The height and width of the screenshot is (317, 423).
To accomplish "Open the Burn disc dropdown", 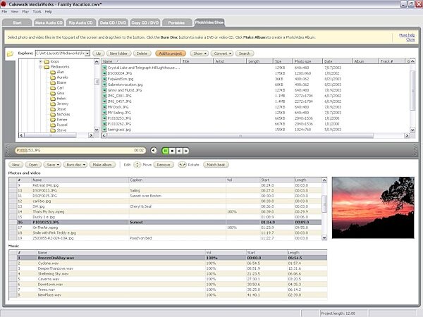I will coord(75,165).
